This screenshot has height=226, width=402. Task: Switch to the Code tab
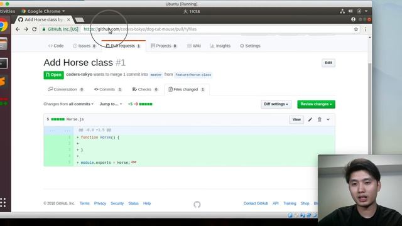(x=56, y=46)
